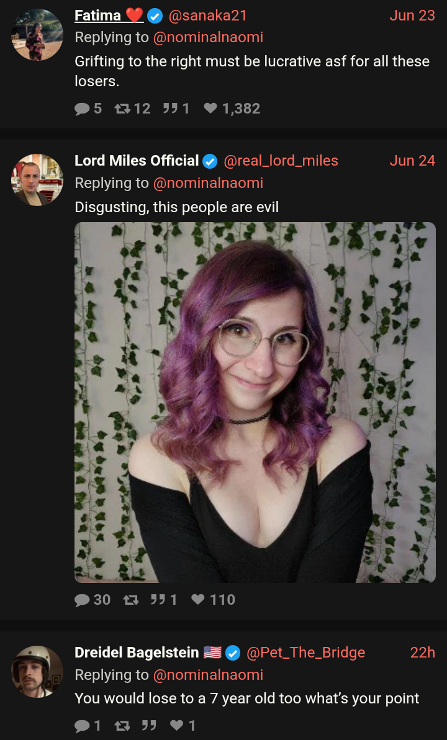Click the retweet icon on Lord Miles tweet
447x740 pixels.
[130, 600]
